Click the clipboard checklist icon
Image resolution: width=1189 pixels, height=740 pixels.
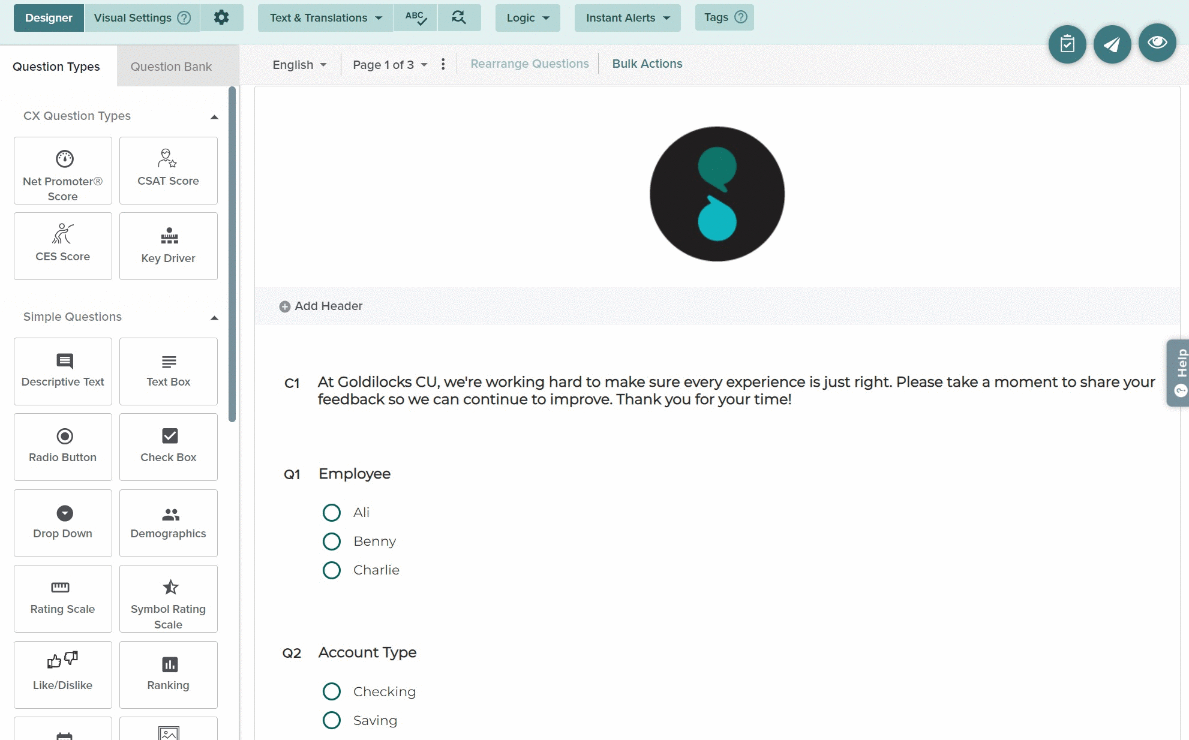(x=1067, y=44)
